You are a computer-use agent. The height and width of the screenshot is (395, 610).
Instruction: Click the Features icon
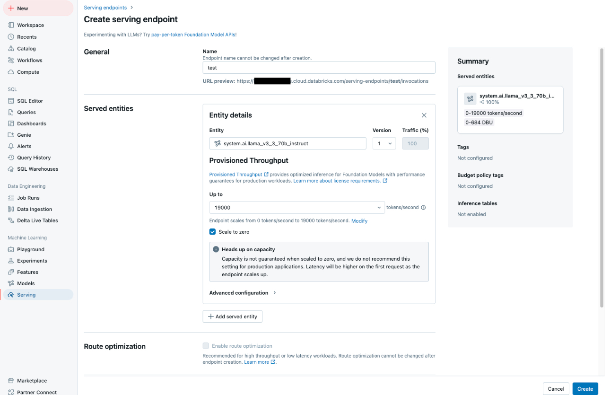11,272
